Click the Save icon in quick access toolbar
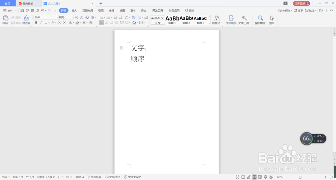Viewport: 336px width, 180px height. [22, 10]
